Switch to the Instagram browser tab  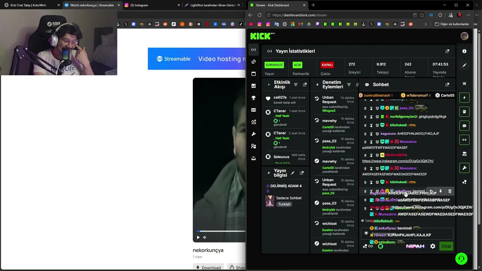click(152, 5)
